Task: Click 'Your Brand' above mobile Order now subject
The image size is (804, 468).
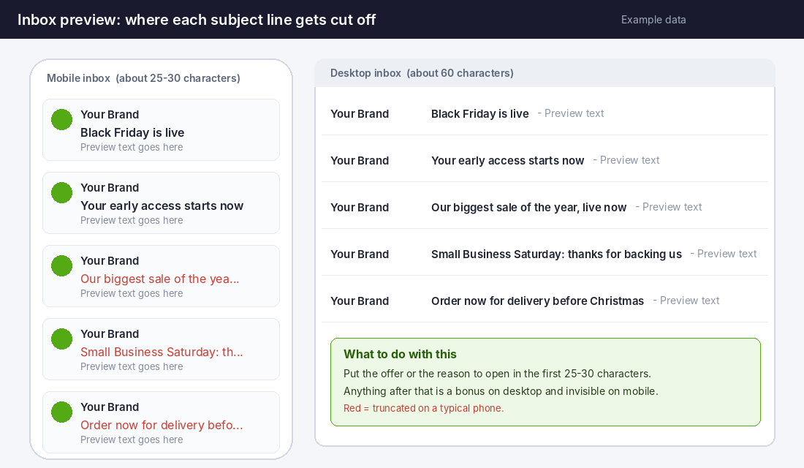Action: point(110,407)
